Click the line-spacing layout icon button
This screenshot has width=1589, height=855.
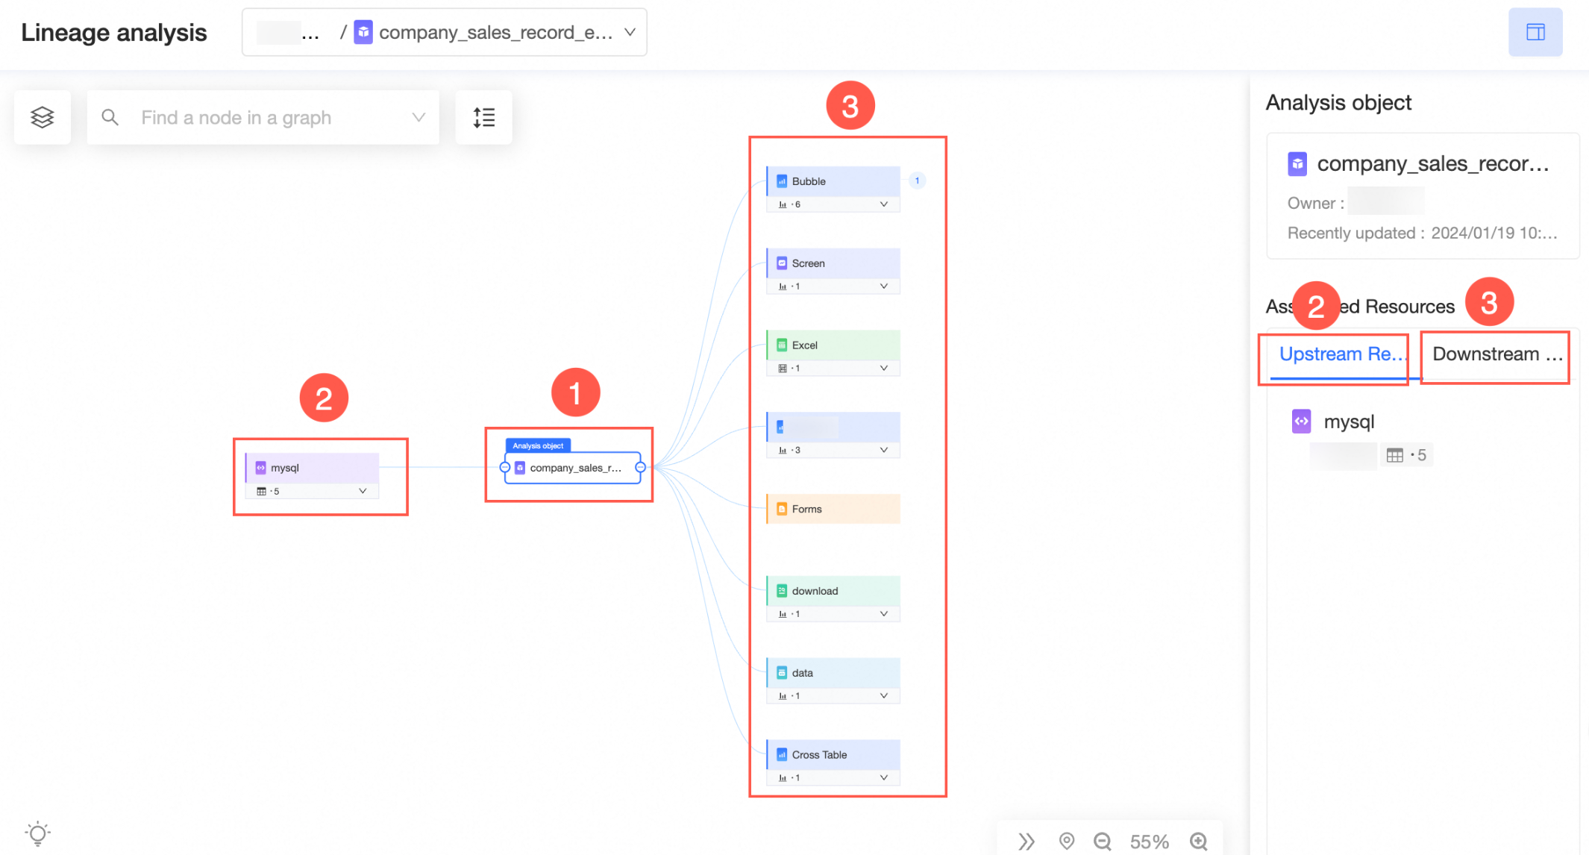483,117
